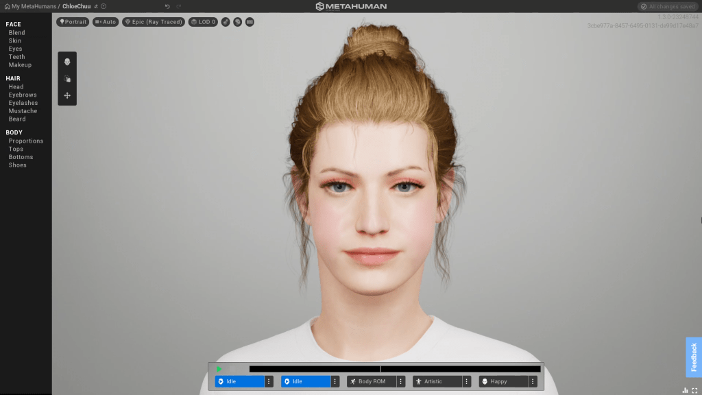Open the LOD 0 level dropdown
The width and height of the screenshot is (702, 395).
[x=203, y=22]
